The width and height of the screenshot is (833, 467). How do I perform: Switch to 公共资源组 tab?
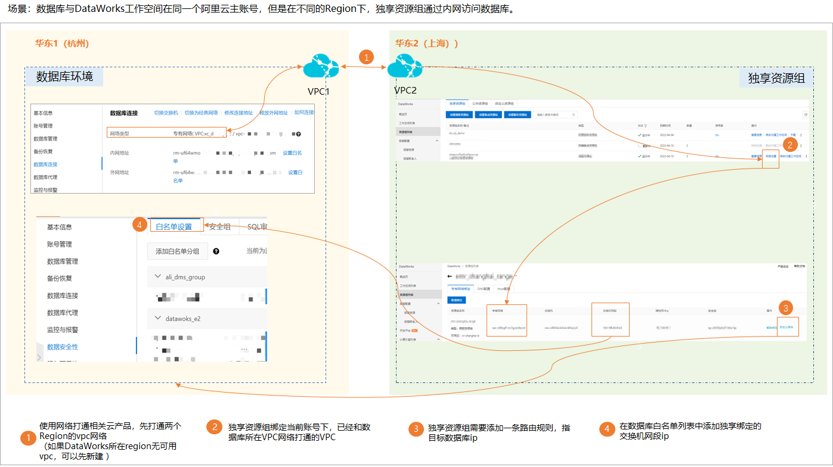(480, 104)
